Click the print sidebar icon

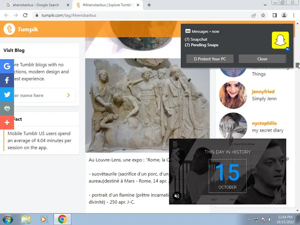point(7,108)
